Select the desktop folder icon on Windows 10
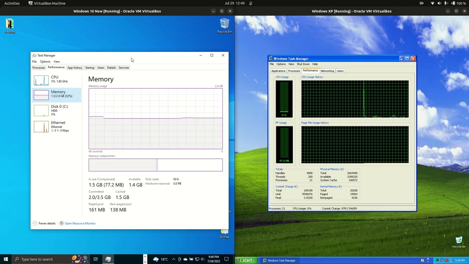 pos(10,26)
